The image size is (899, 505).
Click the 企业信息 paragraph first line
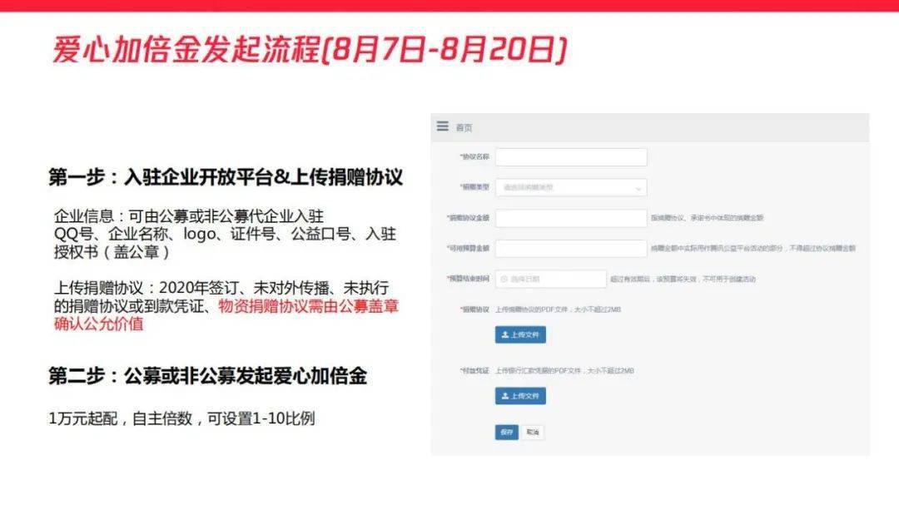pyautogui.click(x=189, y=216)
